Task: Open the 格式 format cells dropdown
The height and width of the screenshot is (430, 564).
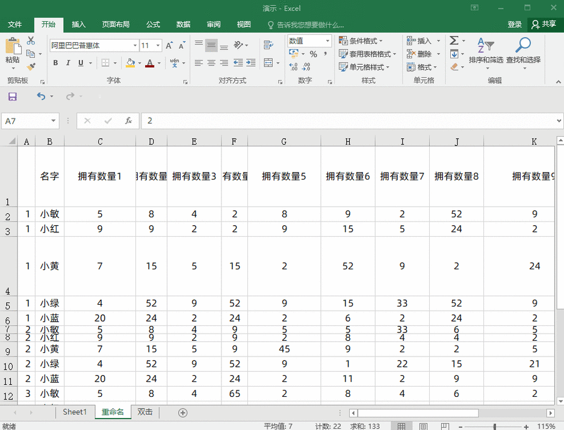Action: pyautogui.click(x=421, y=67)
